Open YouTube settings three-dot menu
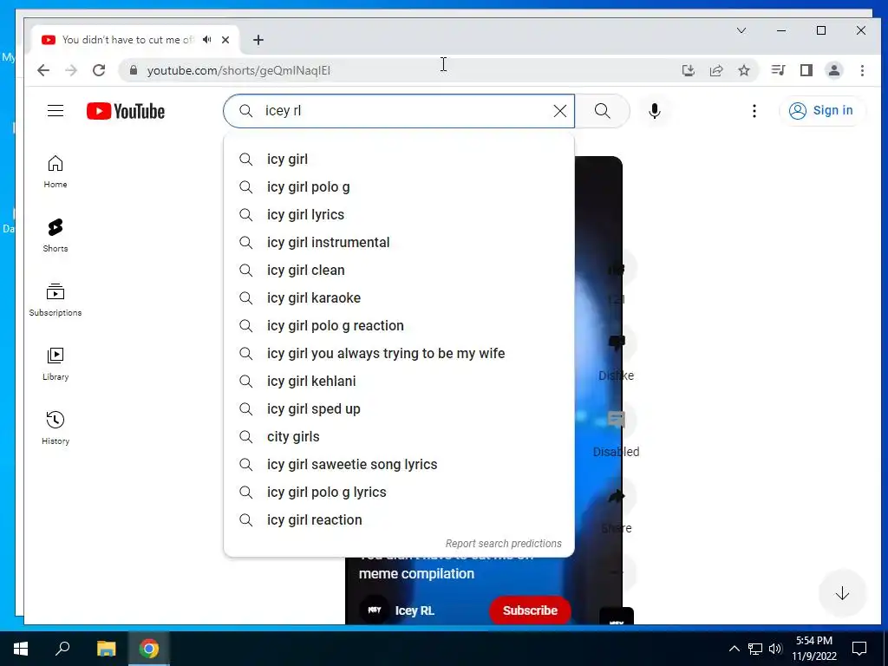The height and width of the screenshot is (666, 888). click(x=754, y=111)
